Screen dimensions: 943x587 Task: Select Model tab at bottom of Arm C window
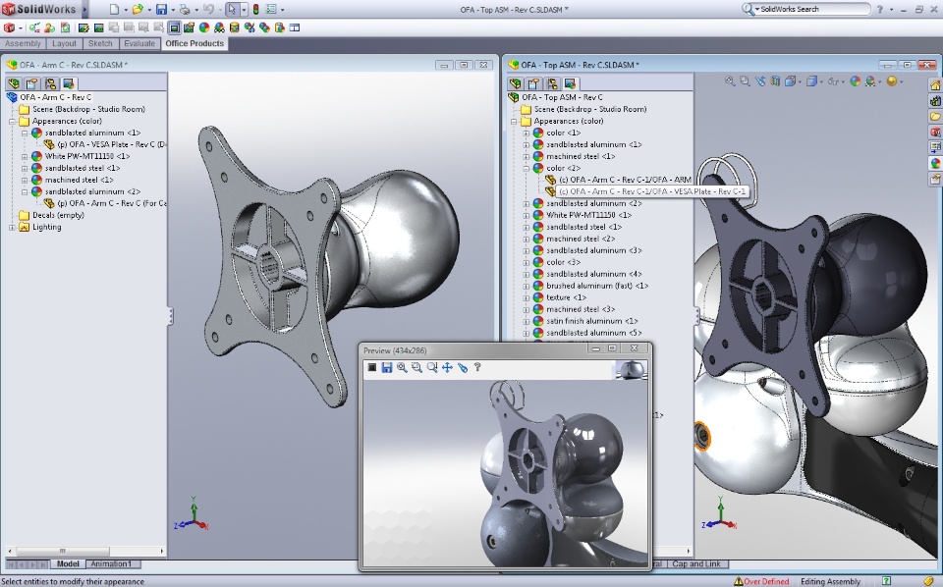click(68, 564)
